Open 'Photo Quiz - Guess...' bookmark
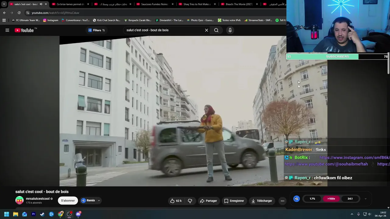The image size is (390, 219). [x=200, y=20]
